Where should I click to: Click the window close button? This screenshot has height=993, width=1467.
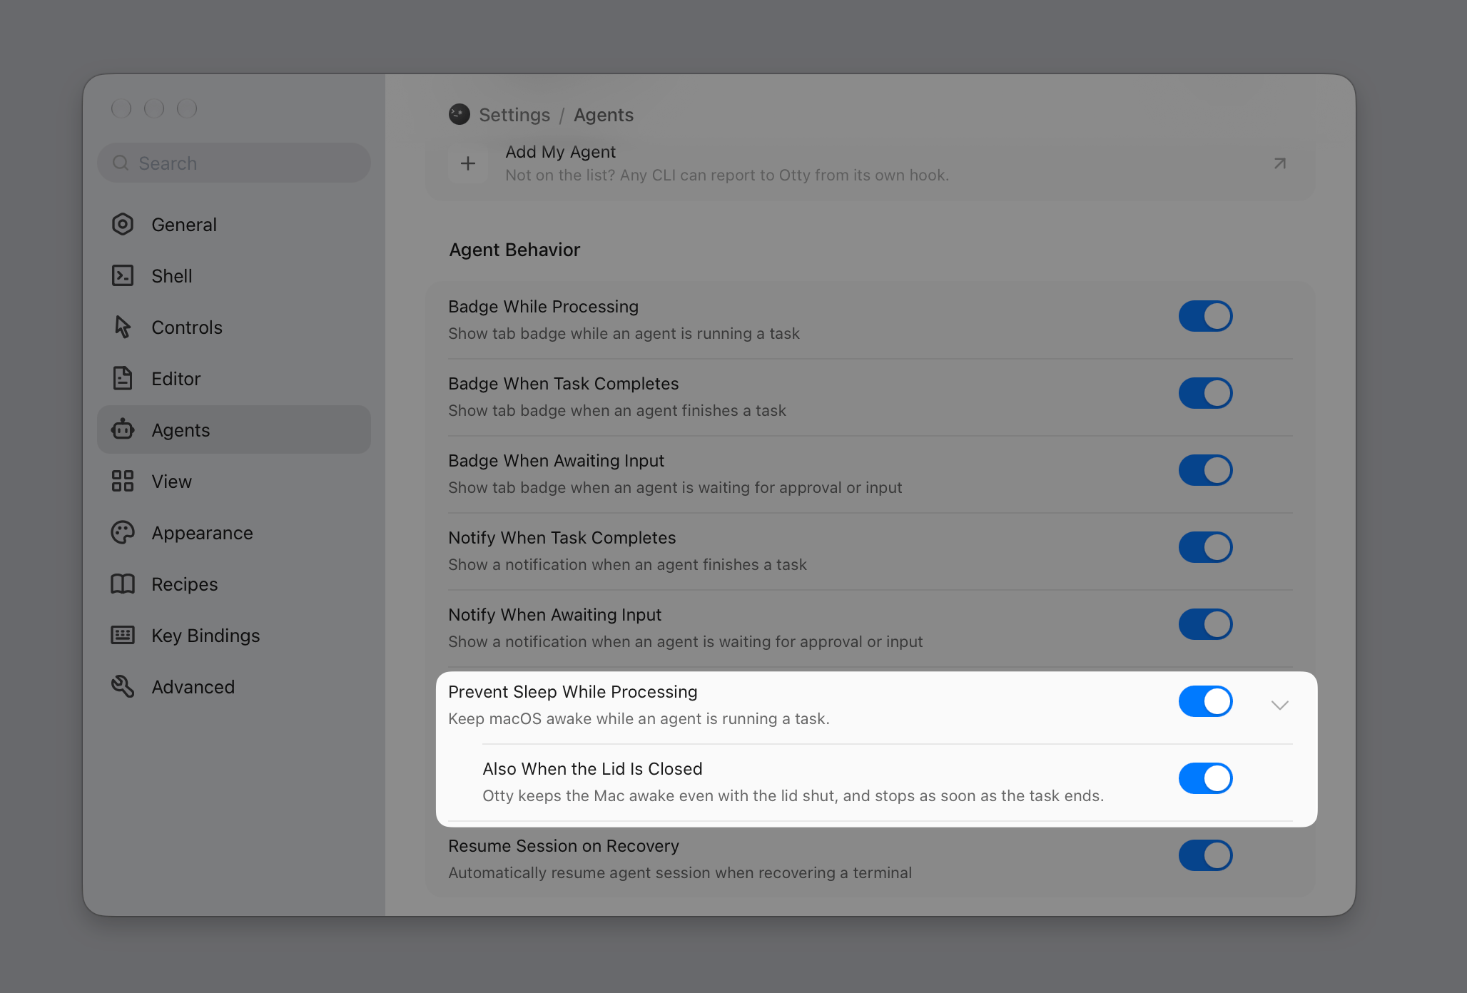(x=121, y=108)
